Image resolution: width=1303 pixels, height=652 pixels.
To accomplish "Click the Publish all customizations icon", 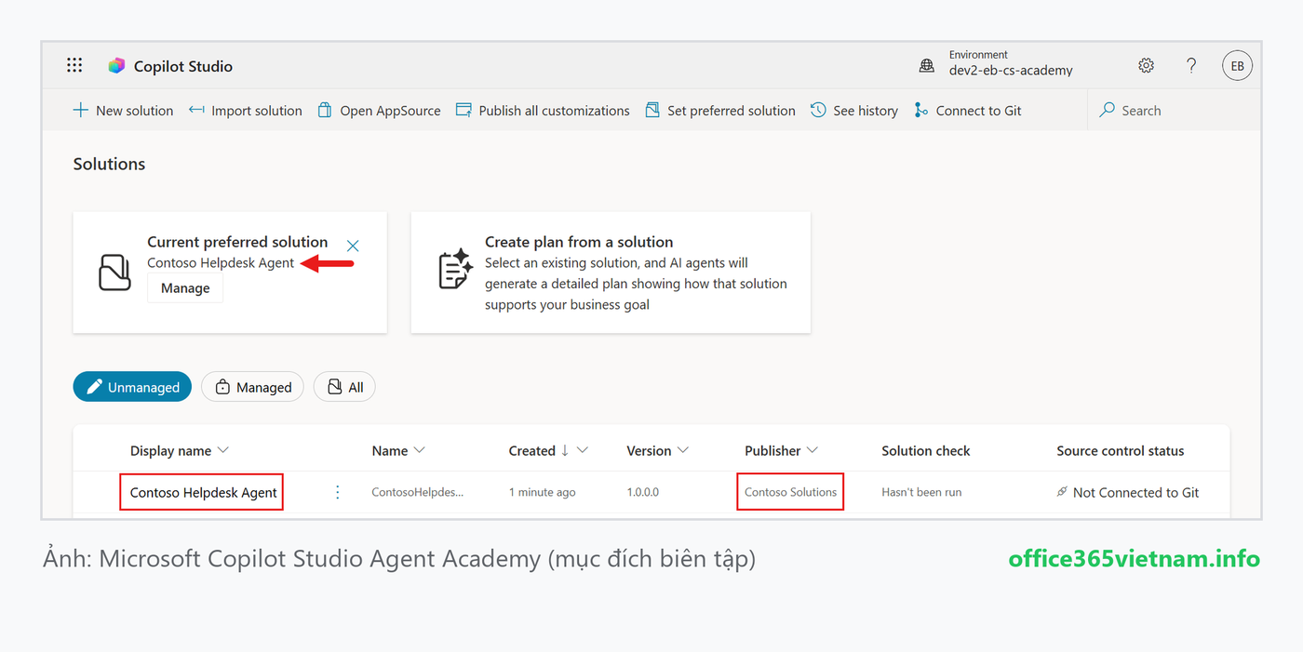I will point(463,110).
